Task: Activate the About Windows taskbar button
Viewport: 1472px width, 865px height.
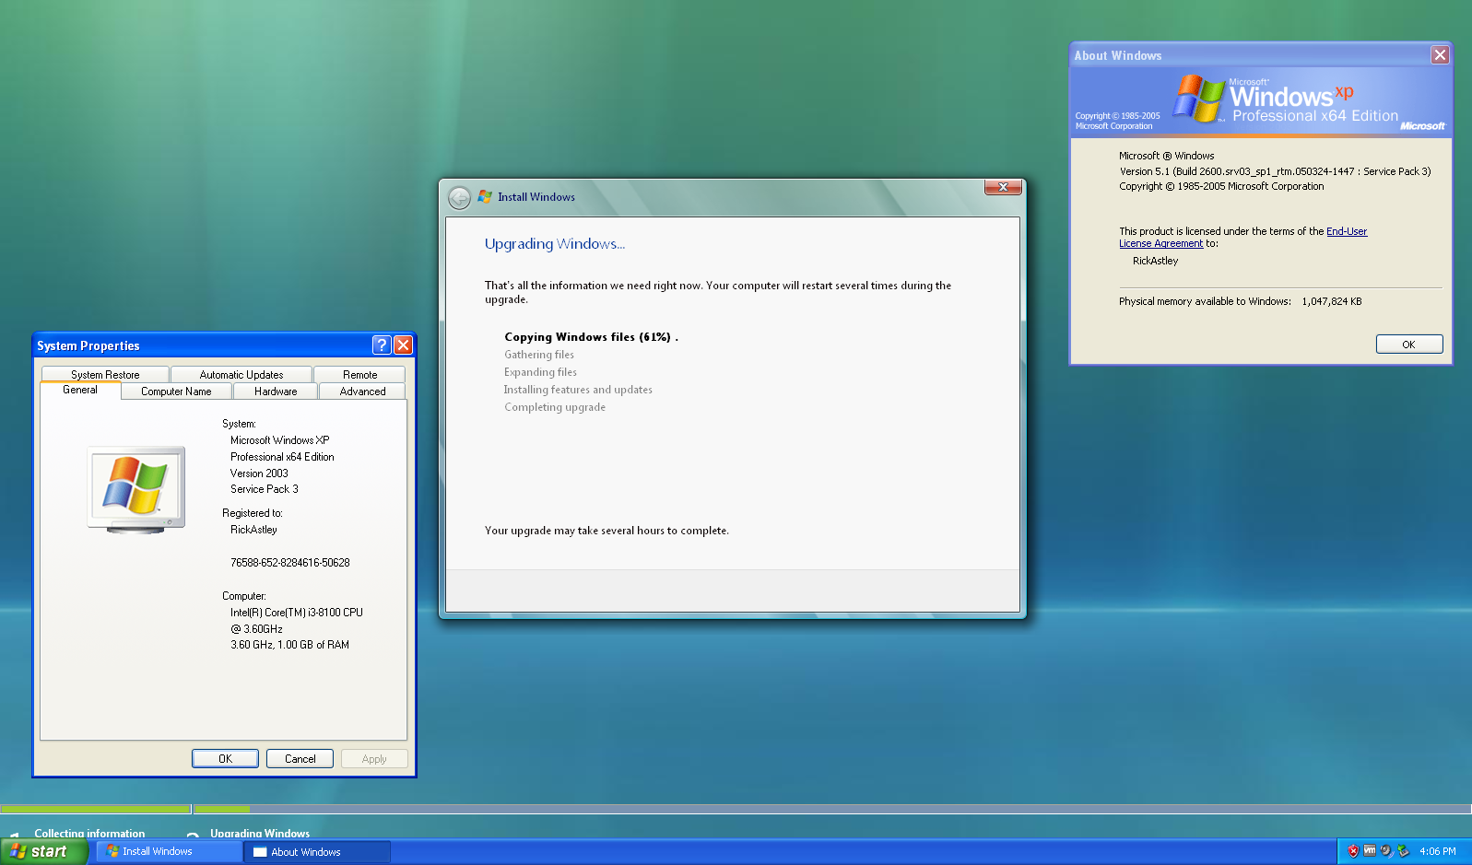Action: [316, 852]
